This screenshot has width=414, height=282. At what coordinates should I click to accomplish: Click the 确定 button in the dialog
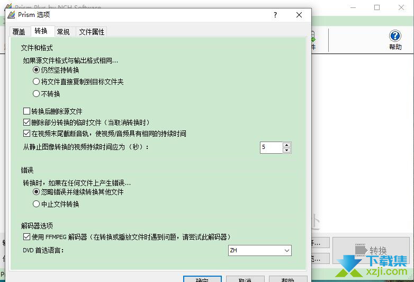[202, 279]
